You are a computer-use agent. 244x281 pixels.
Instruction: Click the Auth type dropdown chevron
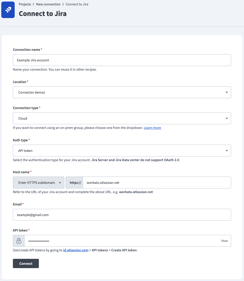coord(227,150)
